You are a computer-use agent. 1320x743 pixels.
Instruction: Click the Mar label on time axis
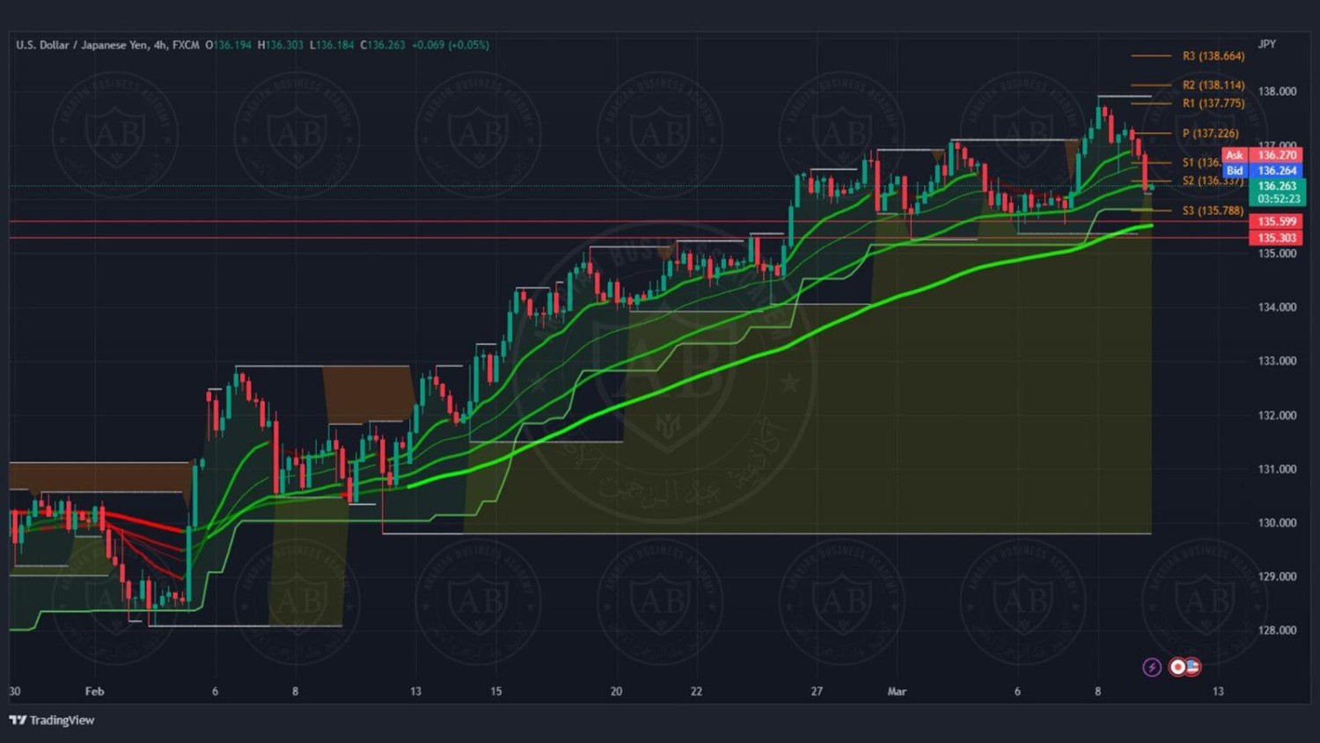tap(897, 692)
